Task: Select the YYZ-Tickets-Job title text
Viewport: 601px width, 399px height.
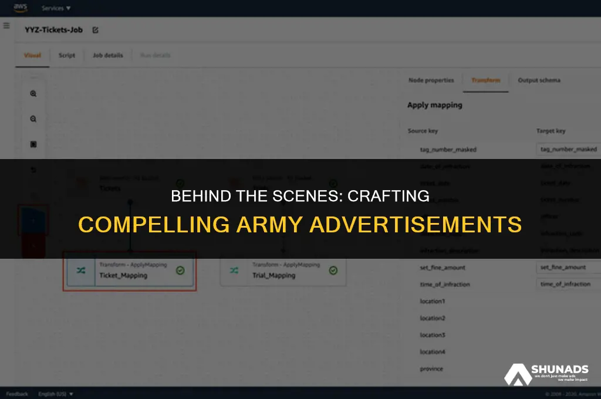Action: point(53,30)
